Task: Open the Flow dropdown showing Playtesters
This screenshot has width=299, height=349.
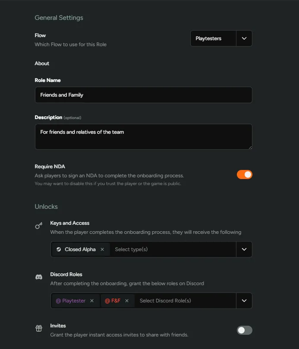Action: click(x=244, y=38)
